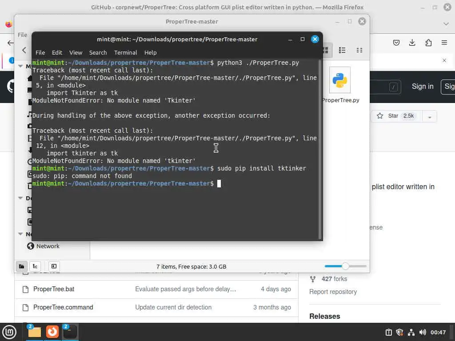Open the Edit menu in the terminal
The width and height of the screenshot is (455, 341).
pos(57,52)
